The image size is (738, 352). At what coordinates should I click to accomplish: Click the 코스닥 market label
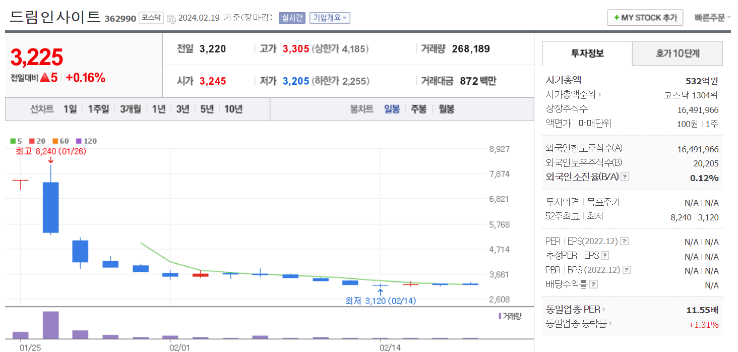pyautogui.click(x=151, y=18)
